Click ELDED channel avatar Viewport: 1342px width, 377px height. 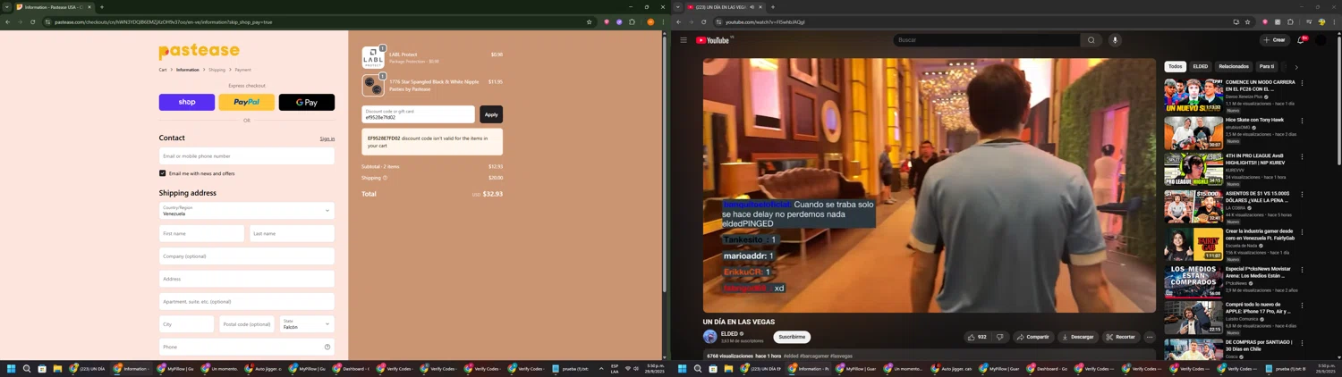710,337
